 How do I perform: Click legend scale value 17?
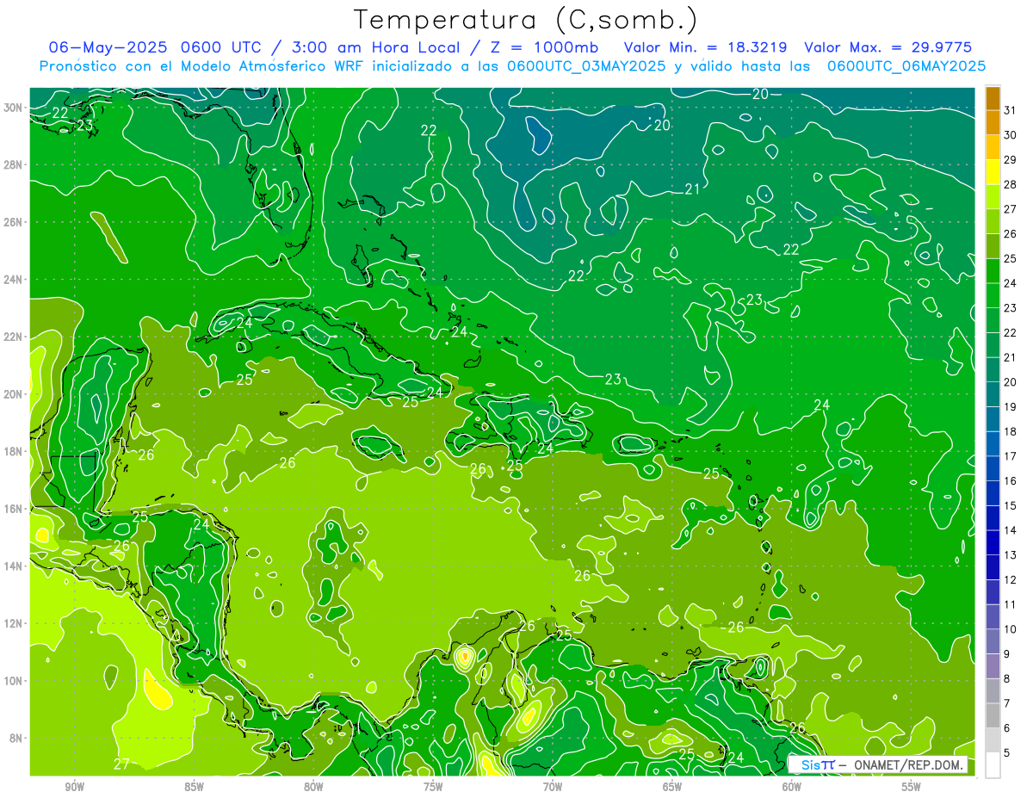[1011, 456]
